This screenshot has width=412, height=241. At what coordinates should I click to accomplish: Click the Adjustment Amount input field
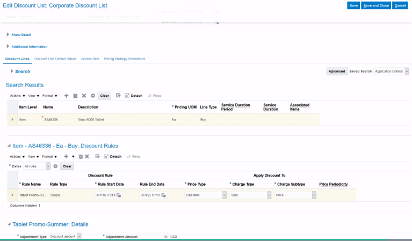154,236
